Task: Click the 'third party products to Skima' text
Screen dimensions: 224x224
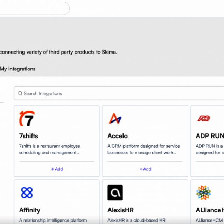Action: (83, 52)
